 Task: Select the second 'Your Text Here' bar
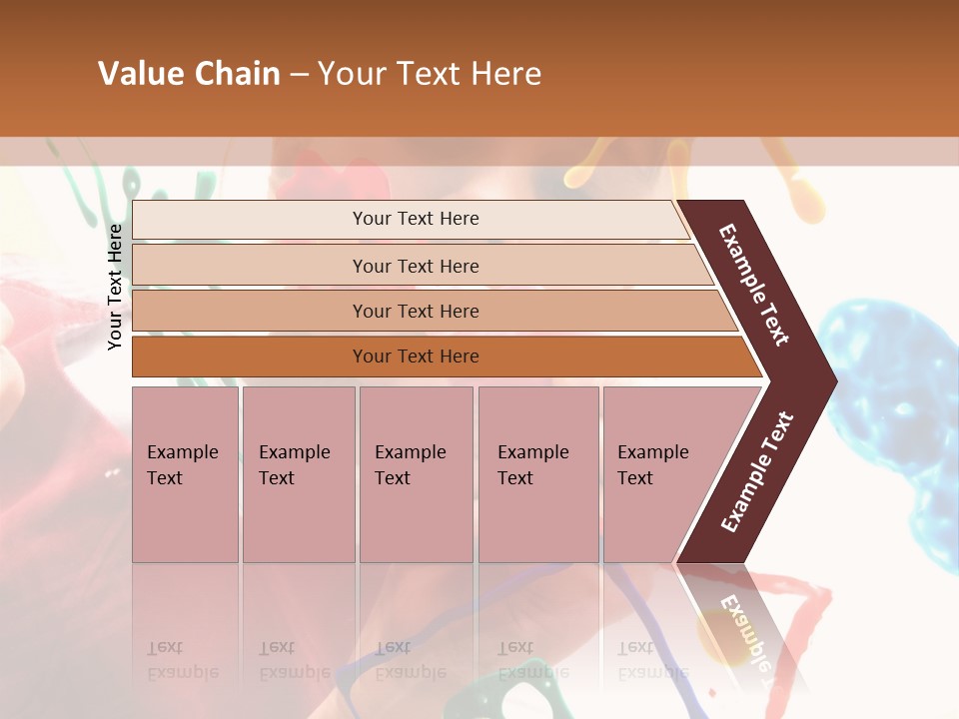click(x=415, y=266)
